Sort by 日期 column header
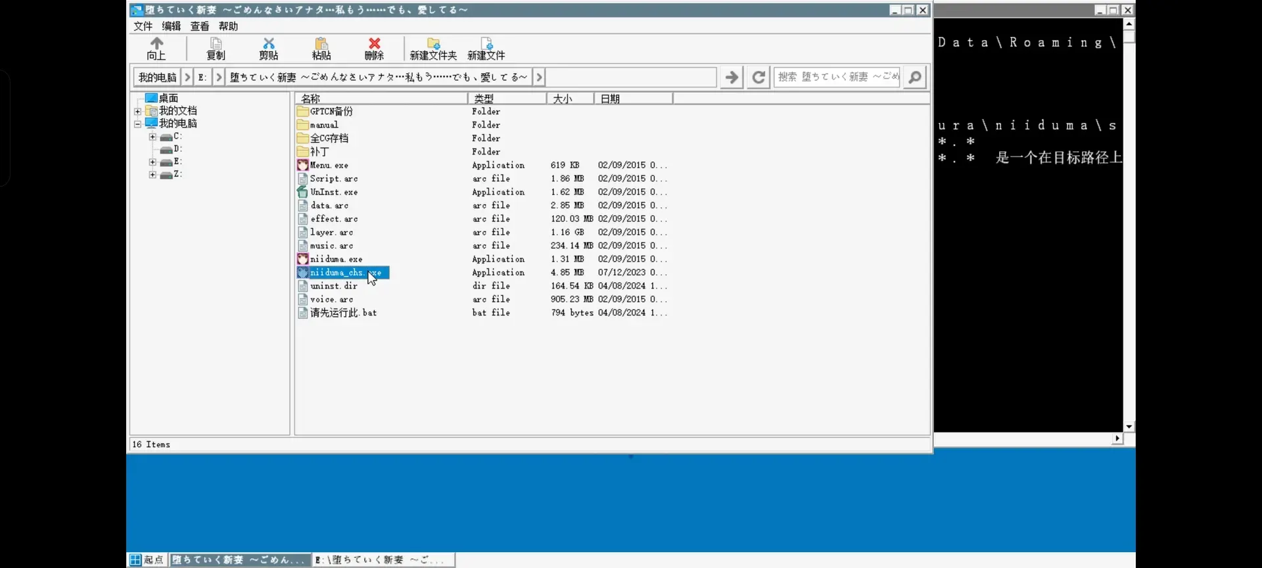Image resolution: width=1262 pixels, height=568 pixels. pos(634,99)
